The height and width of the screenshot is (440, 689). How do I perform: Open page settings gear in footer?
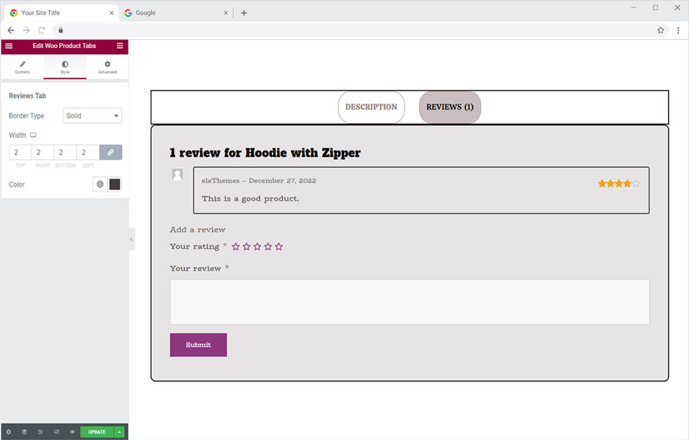pyautogui.click(x=8, y=432)
